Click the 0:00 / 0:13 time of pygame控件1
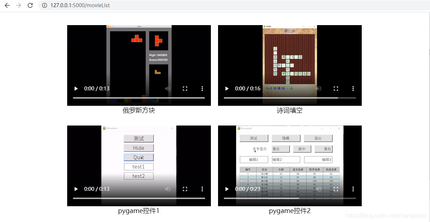Viewport: 430px width, 222px height. point(97,189)
